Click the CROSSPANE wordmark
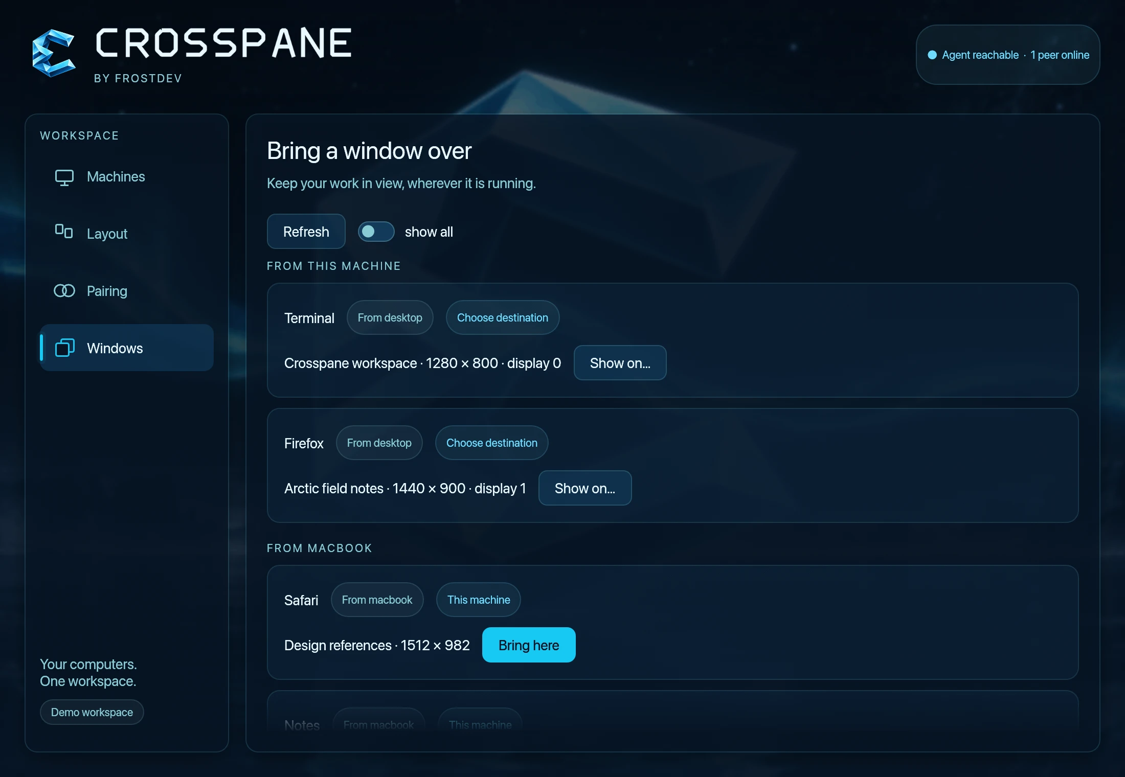 (224, 43)
